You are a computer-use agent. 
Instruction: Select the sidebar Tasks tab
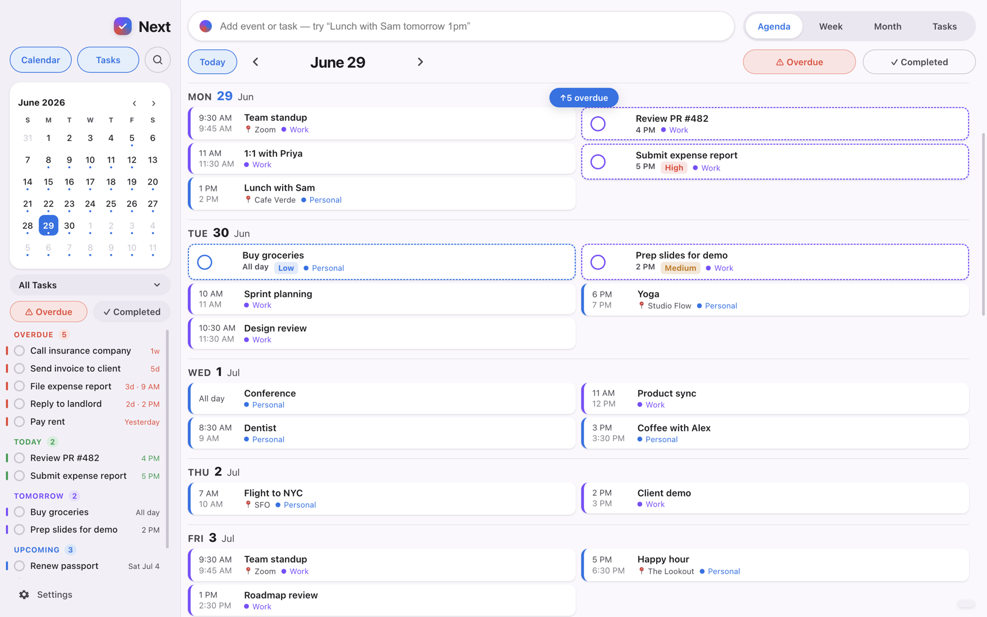point(108,60)
